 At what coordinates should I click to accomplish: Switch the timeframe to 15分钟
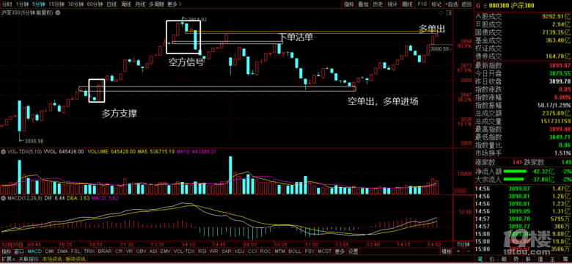click(56, 4)
